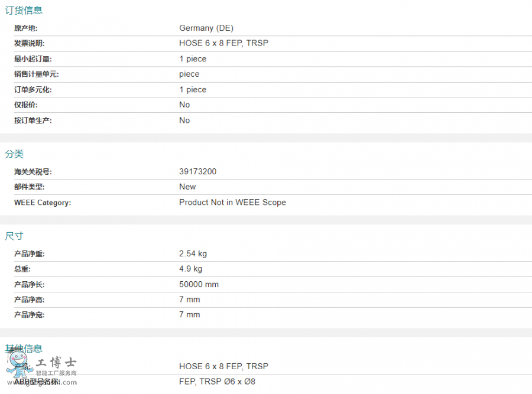Click the gross weight value 4.9 kg

coord(190,269)
